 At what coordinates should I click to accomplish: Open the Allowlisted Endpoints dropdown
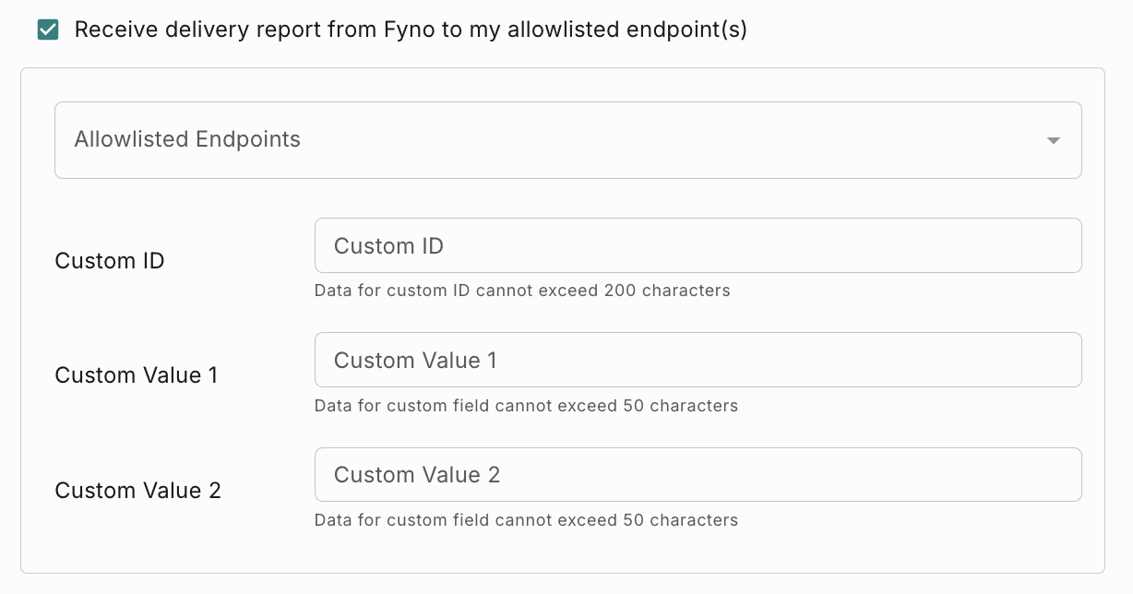pyautogui.click(x=567, y=140)
